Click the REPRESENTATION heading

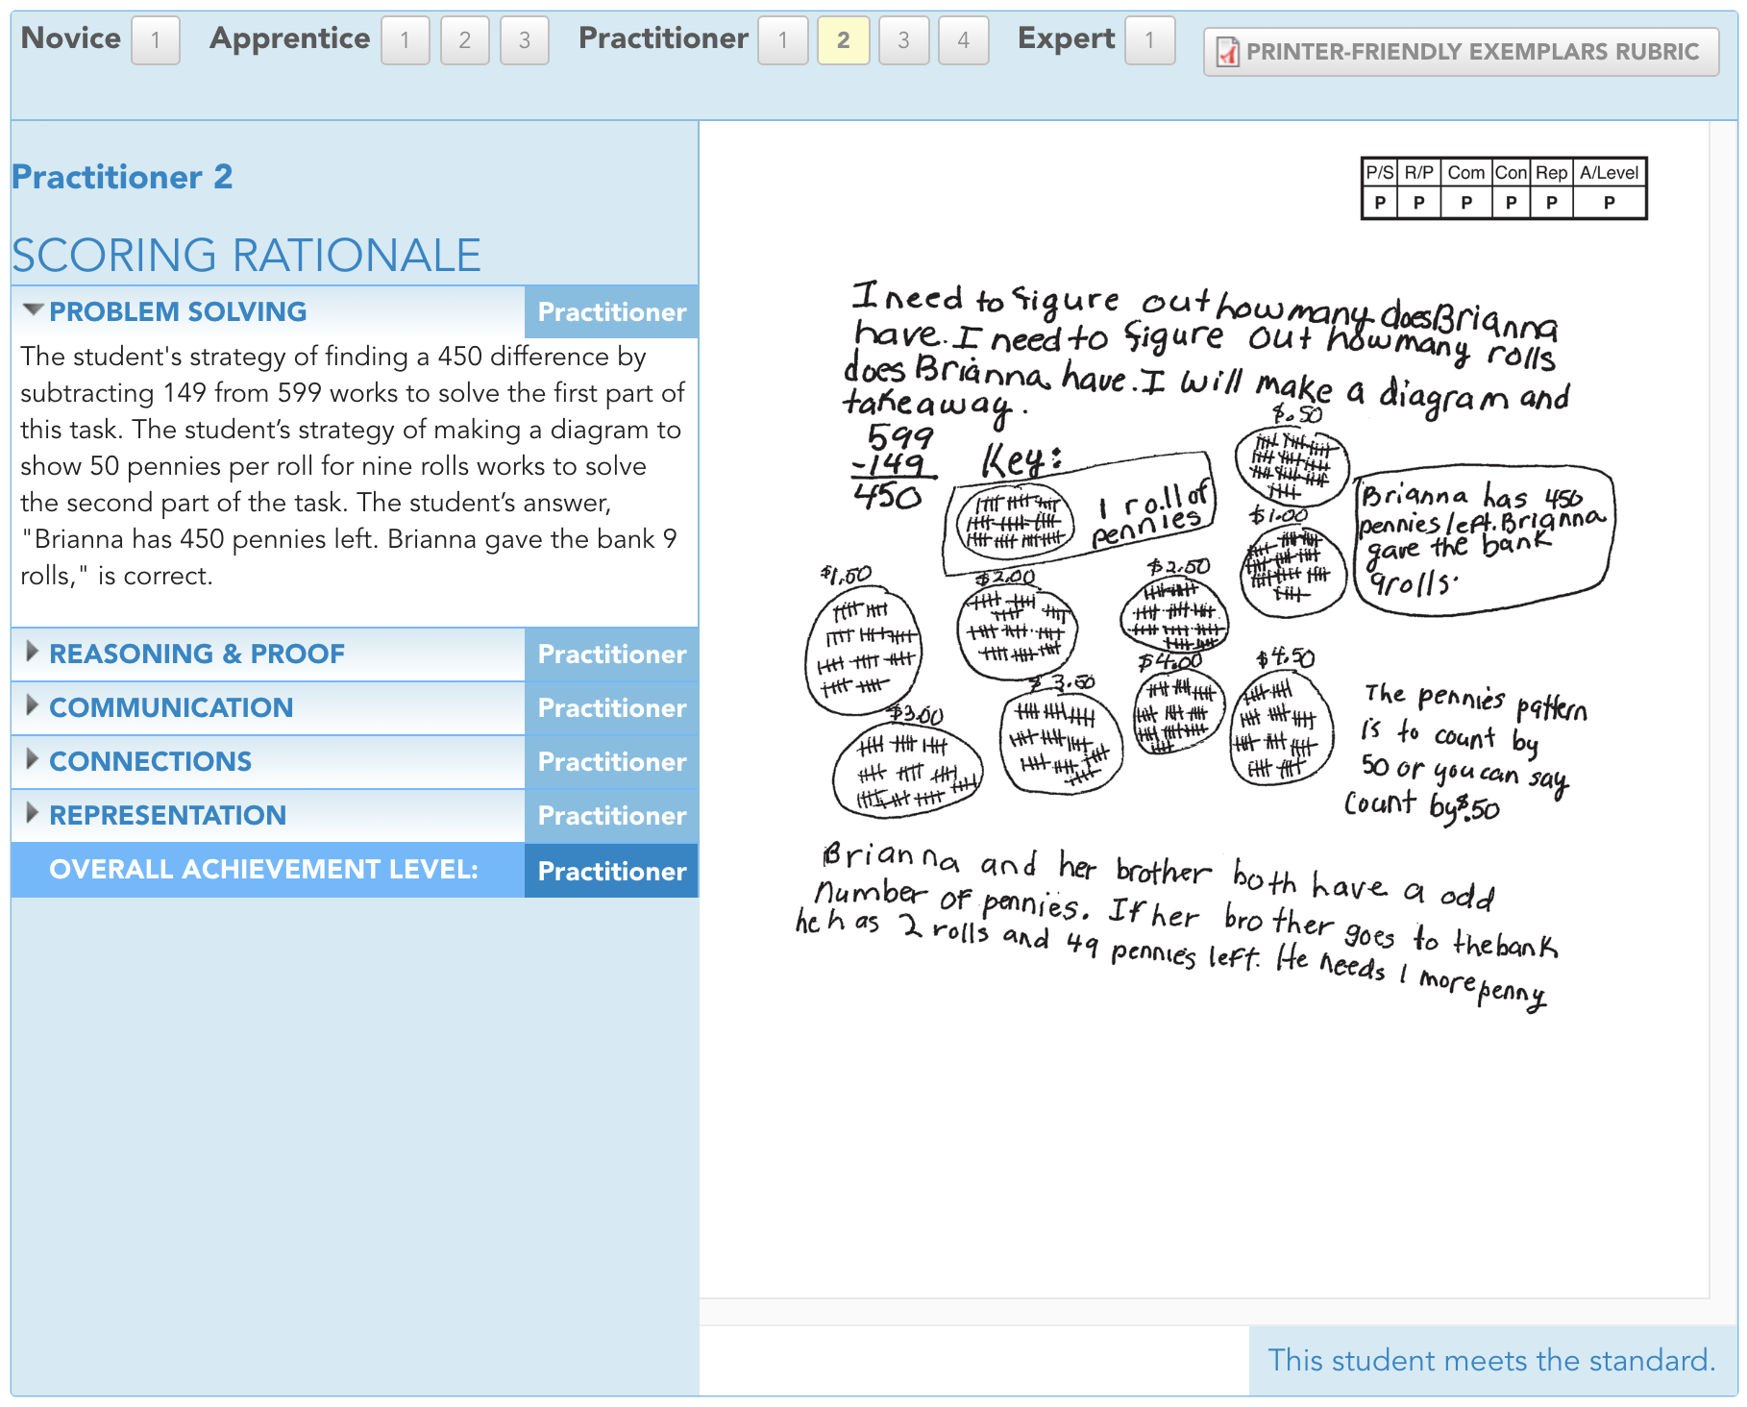pos(168,815)
